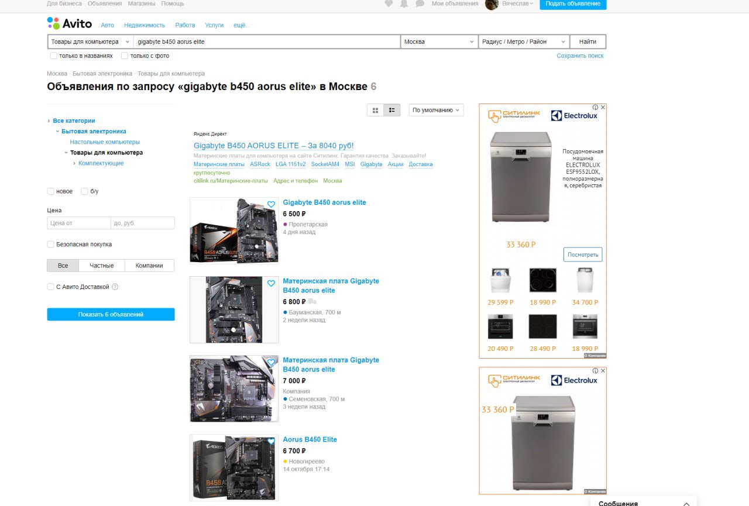The width and height of the screenshot is (749, 506).
Task: Open 'Радиус / Метро / Район' dropdown
Action: click(524, 42)
